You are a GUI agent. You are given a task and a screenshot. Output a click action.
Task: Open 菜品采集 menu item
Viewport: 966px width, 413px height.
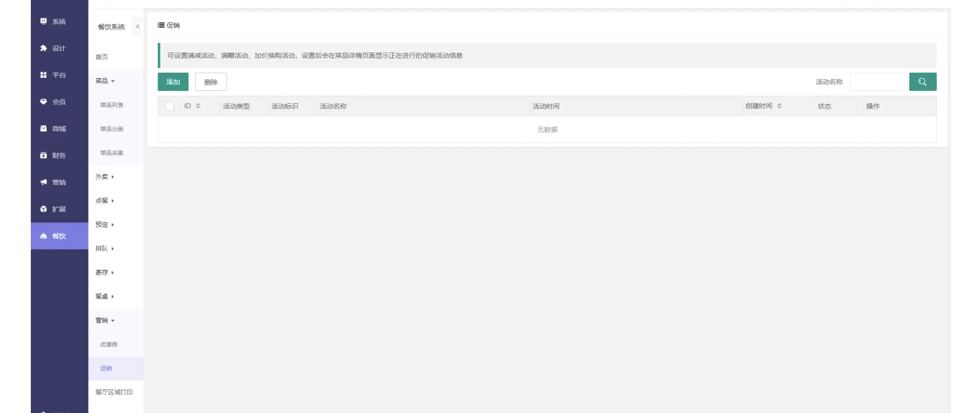[x=112, y=153]
